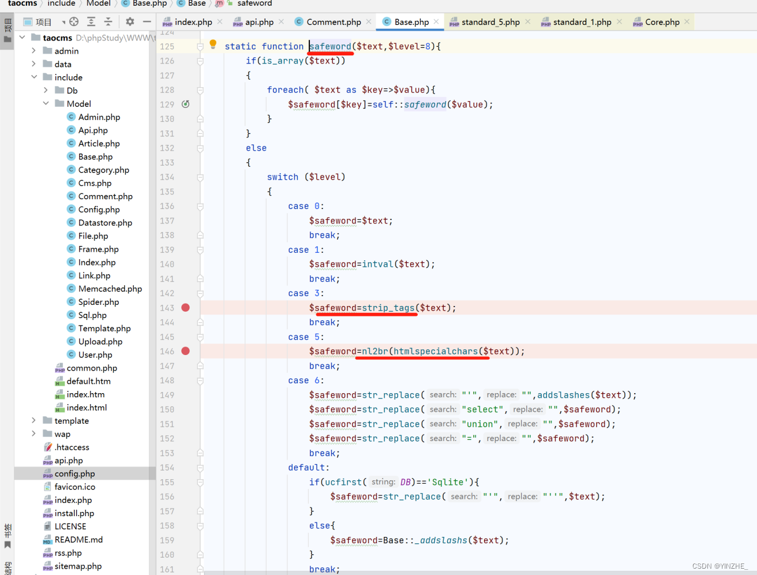The height and width of the screenshot is (575, 757).
Task: Toggle breakpoint on line 143
Action: tap(185, 308)
